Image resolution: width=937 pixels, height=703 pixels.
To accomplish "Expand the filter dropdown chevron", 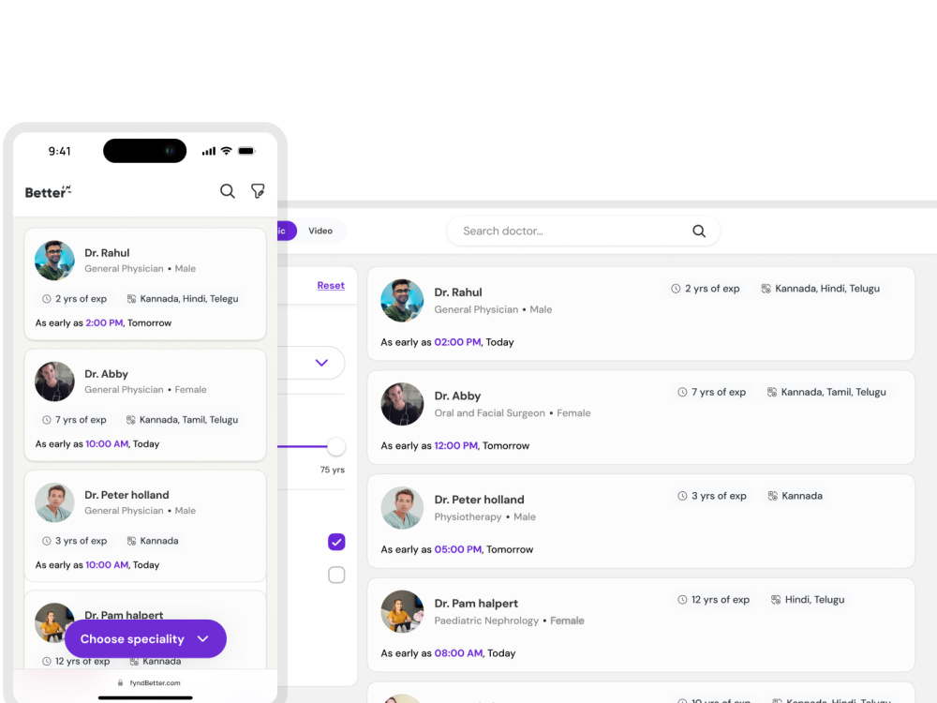I will pyautogui.click(x=321, y=363).
